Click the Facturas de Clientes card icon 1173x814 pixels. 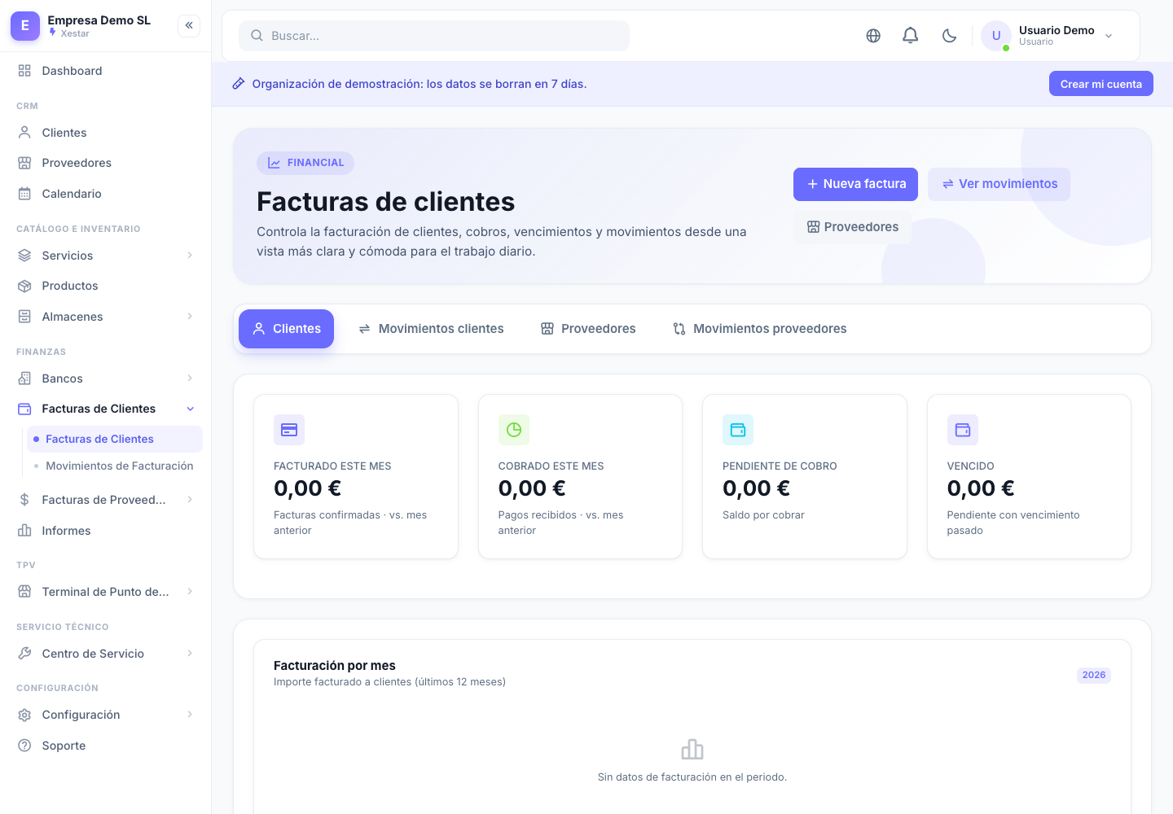24,409
